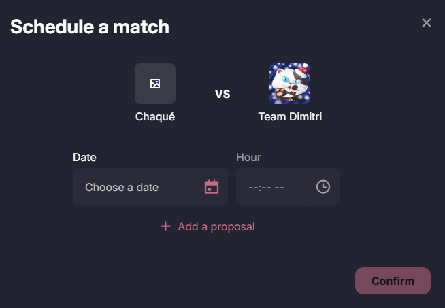Select the minutes segment of the time field

[x=265, y=188]
